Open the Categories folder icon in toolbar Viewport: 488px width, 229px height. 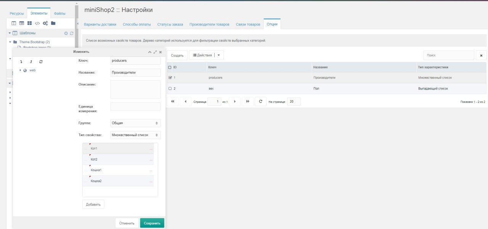click(x=53, y=23)
